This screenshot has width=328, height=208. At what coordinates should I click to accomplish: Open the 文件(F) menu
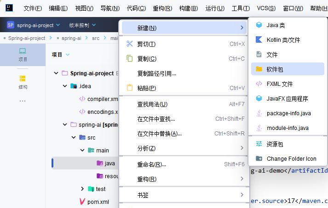tap(33, 8)
